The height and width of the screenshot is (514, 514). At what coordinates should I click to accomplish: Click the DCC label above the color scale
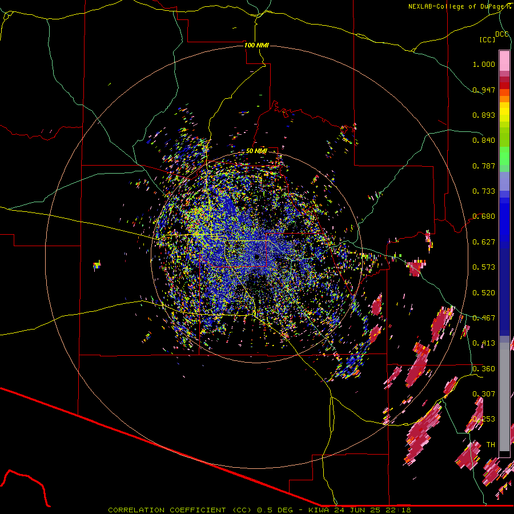pos(501,34)
